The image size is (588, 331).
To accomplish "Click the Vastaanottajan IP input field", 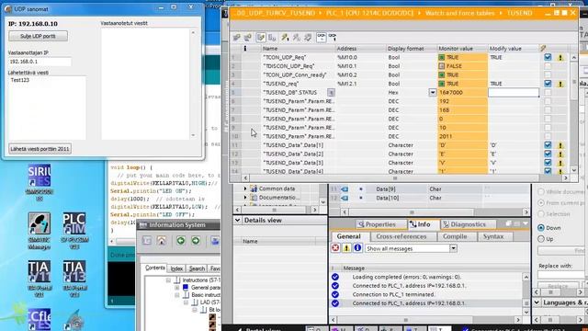I will pos(40,62).
